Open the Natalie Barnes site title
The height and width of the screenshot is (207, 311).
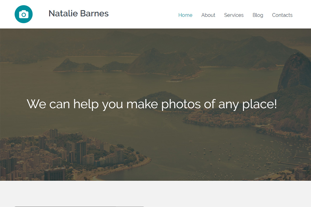coord(79,13)
